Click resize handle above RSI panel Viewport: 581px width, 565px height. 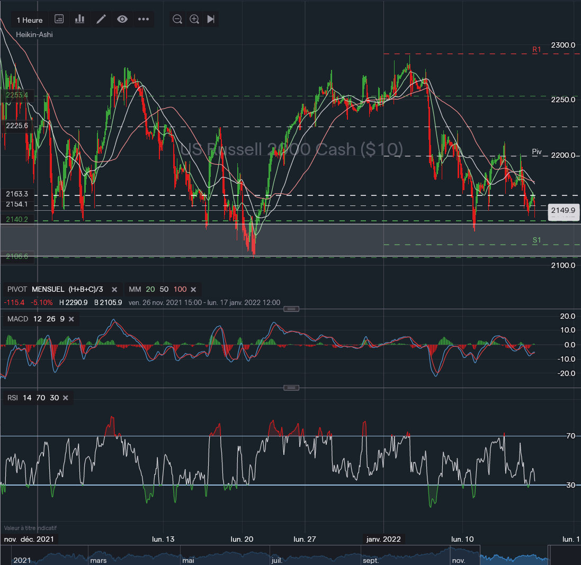click(291, 388)
